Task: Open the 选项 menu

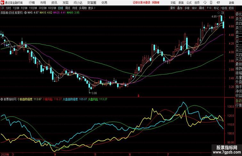Action: pos(197,3)
